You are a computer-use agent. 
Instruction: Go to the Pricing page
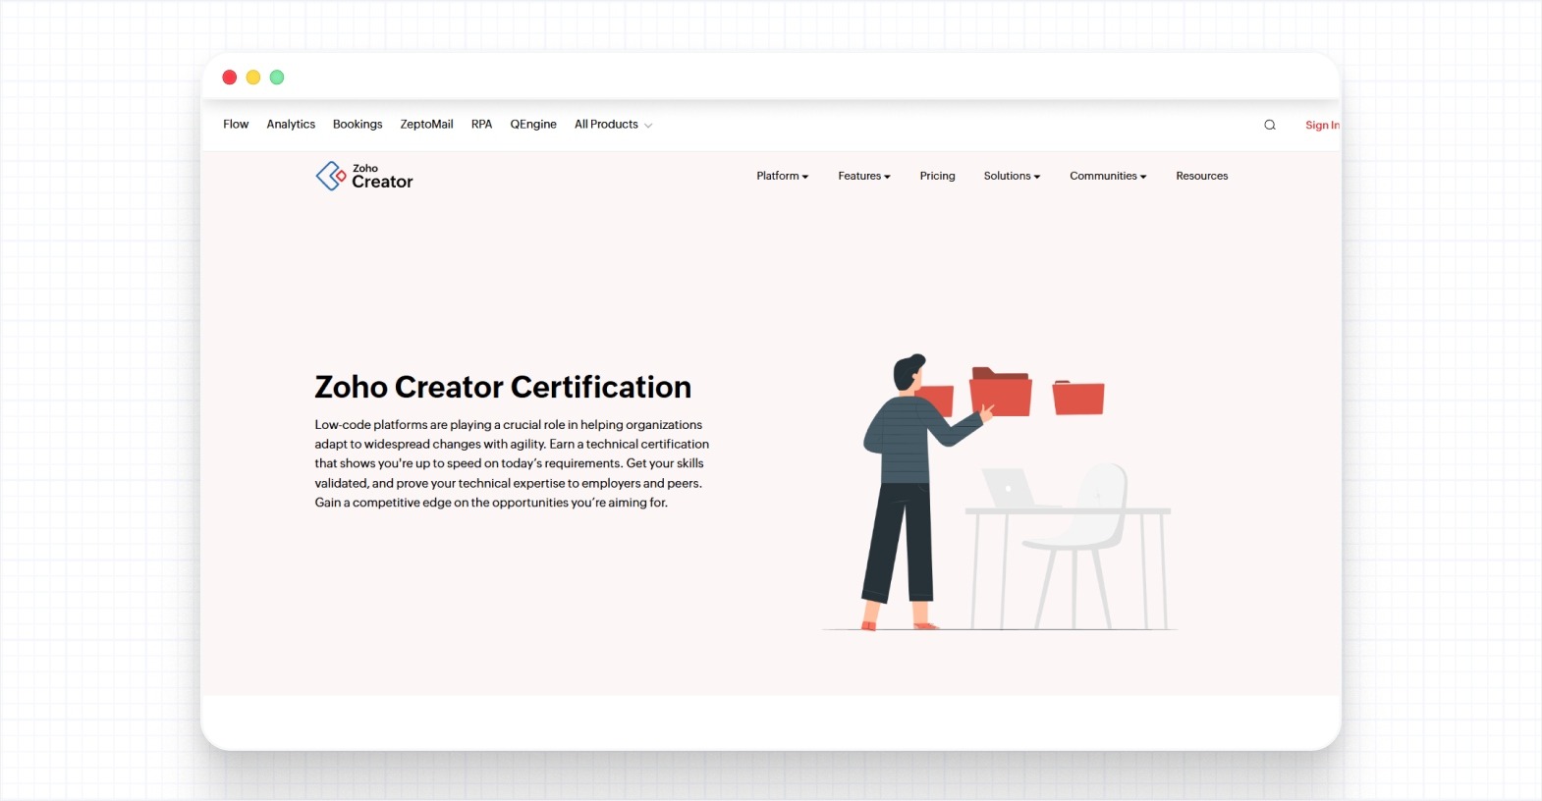click(937, 176)
